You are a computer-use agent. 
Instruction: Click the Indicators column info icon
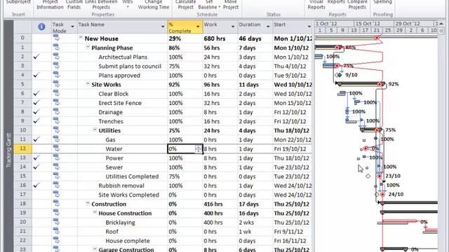click(41, 27)
